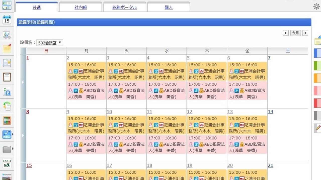Viewport: 321px width, 180px height.
Task: Open the 15:00 芝浦会計事務所 booking on the 3rd
Action: pyautogui.click(x=126, y=71)
